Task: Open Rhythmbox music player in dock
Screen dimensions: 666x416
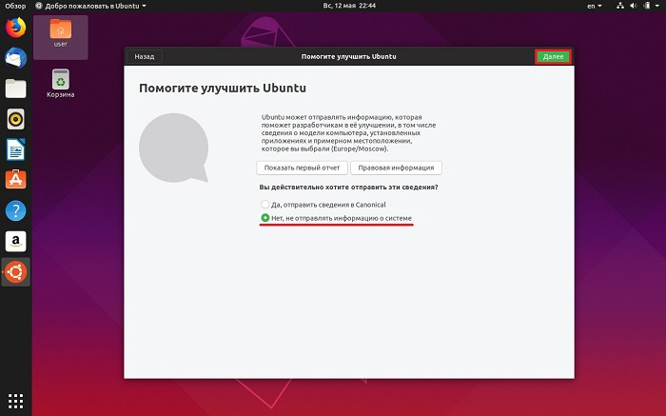Action: [x=16, y=119]
